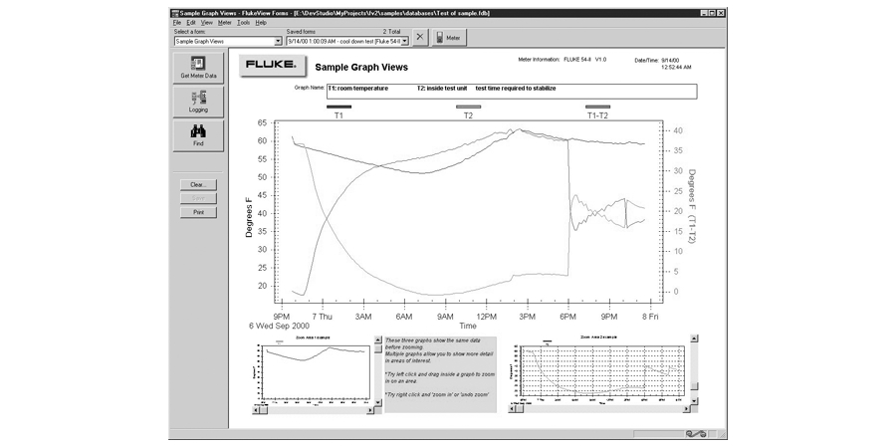Expand the Saved forms dropdown

[x=405, y=41]
